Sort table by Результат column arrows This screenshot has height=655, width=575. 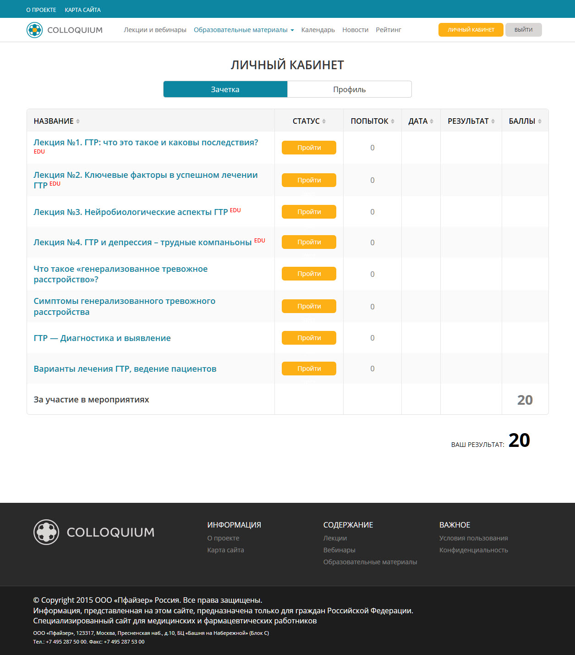(x=493, y=121)
